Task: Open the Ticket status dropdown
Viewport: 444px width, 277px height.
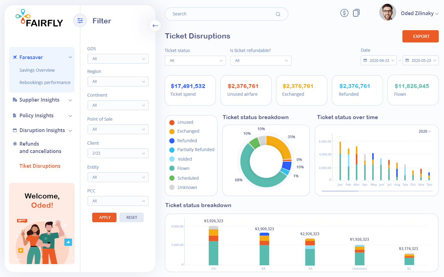Action: pyautogui.click(x=195, y=61)
